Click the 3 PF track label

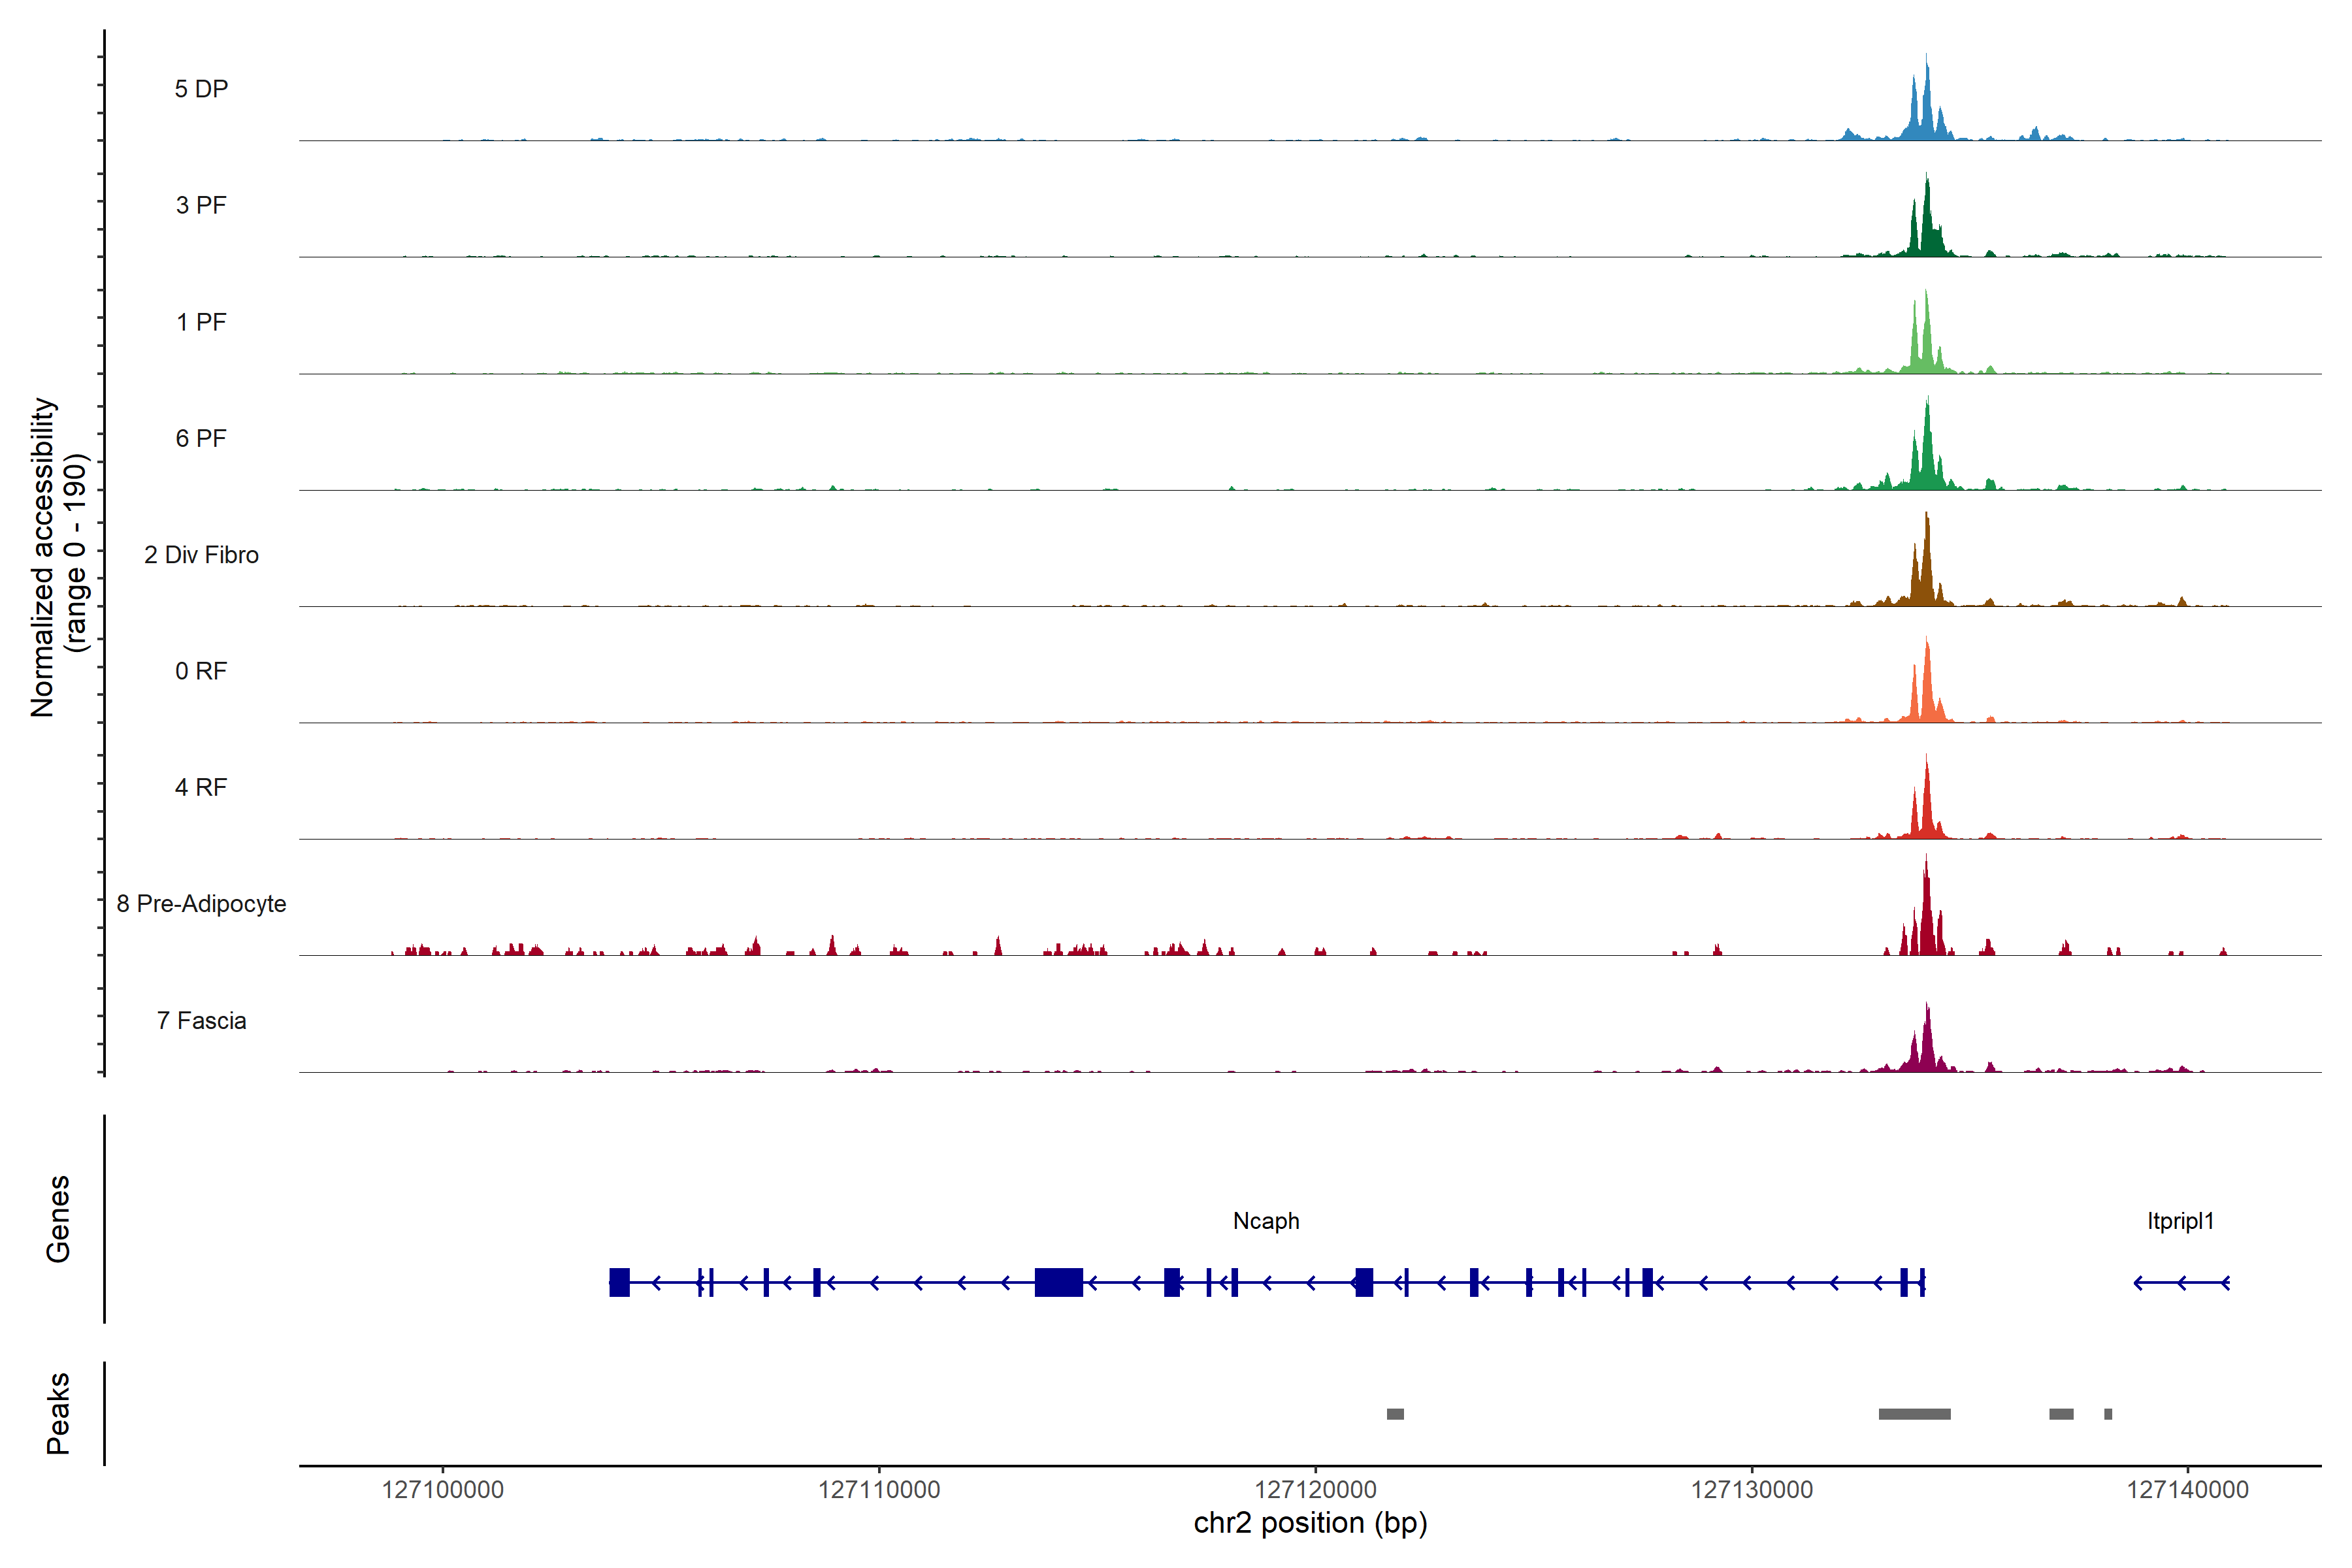click(x=201, y=205)
